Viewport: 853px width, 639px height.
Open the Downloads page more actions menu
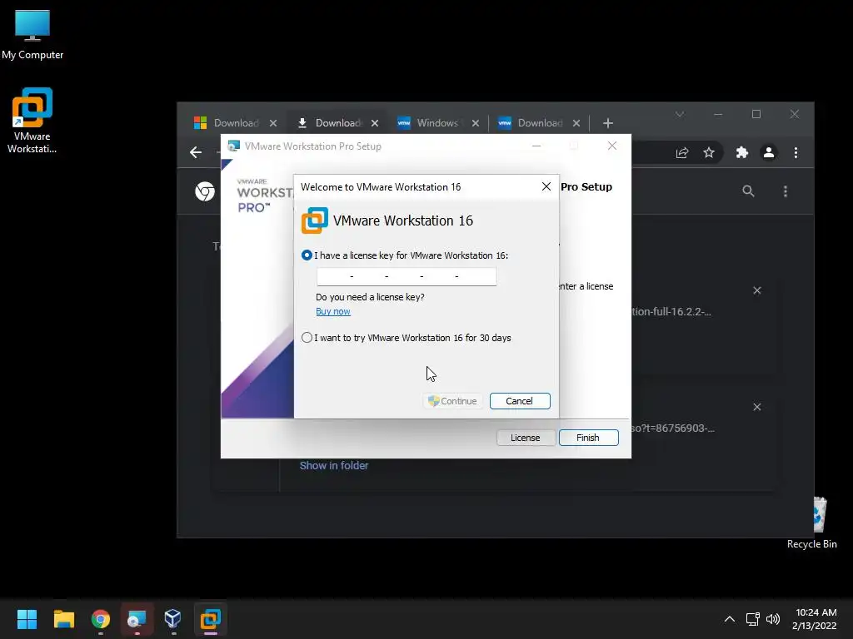point(786,191)
